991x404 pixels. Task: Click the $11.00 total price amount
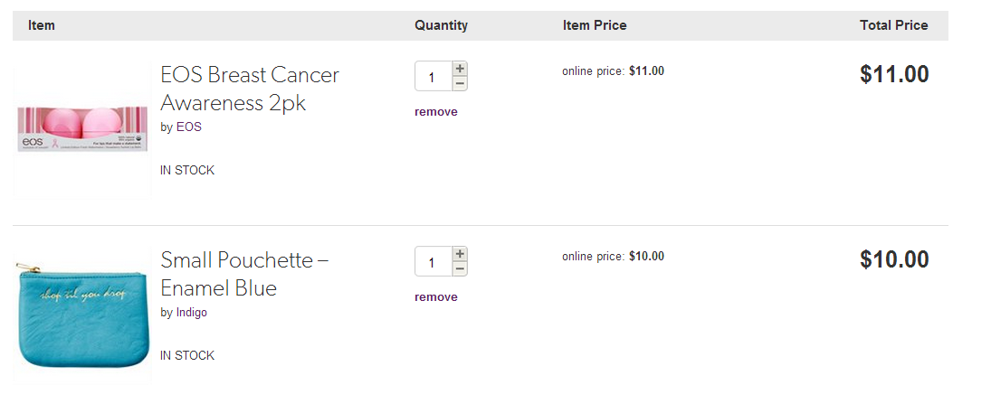pos(894,74)
